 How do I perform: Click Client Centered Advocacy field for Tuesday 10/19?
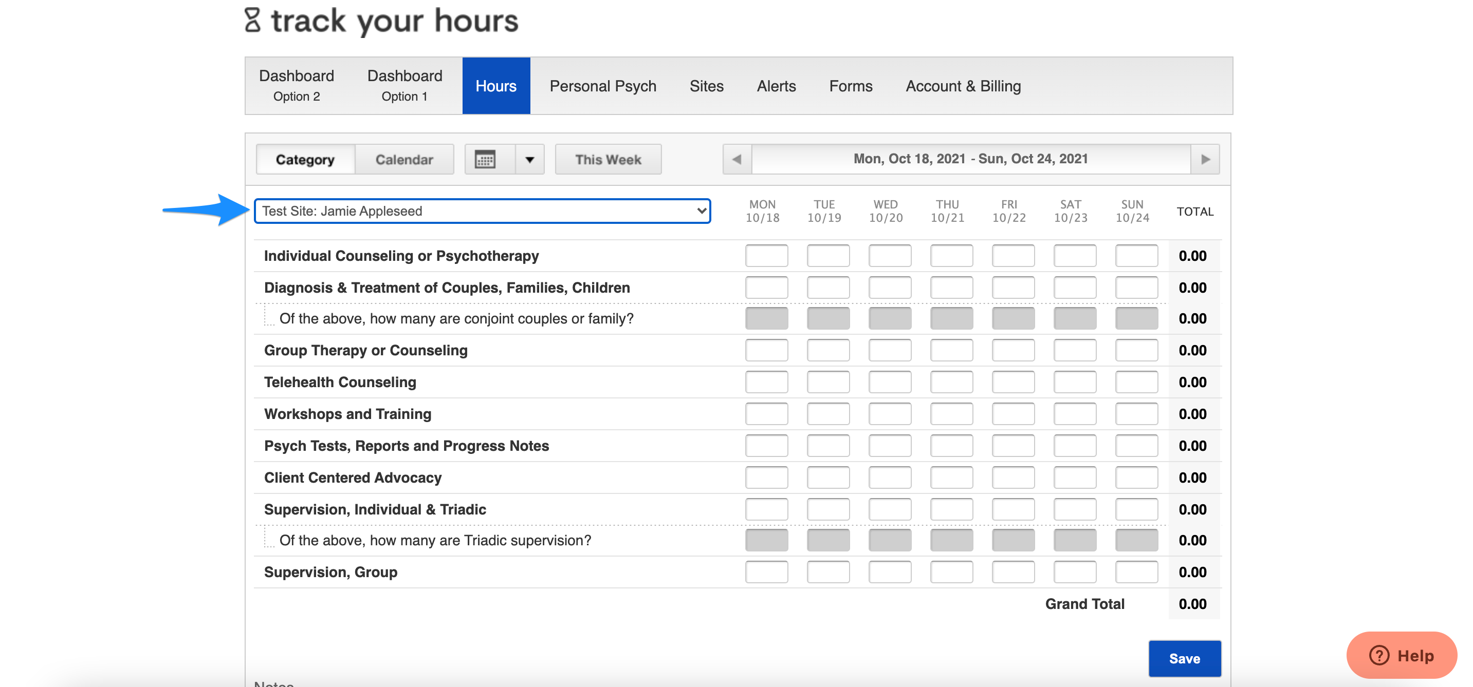tap(828, 478)
